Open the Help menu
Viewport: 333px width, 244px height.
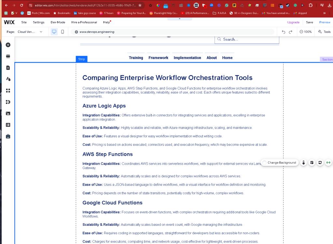107,22
